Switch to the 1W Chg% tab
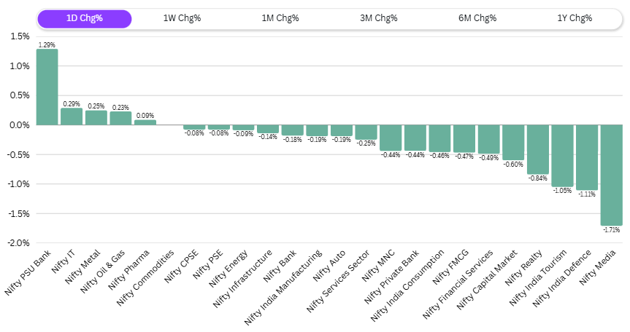The width and height of the screenshot is (630, 332). [182, 18]
